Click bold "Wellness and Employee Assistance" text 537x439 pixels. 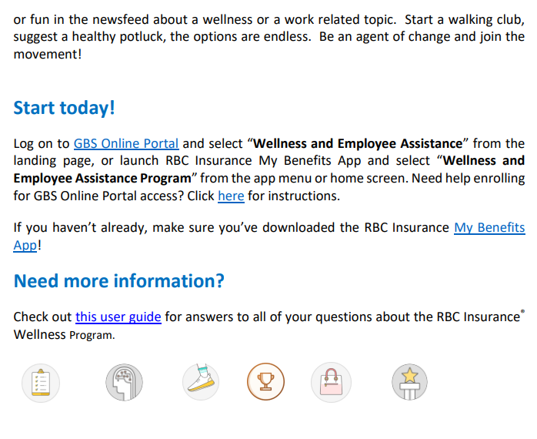pos(358,143)
